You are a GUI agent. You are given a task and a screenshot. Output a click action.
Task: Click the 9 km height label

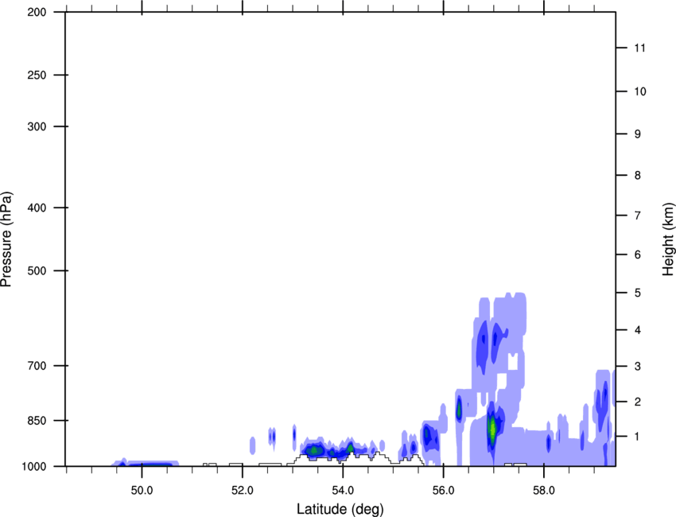coord(638,134)
